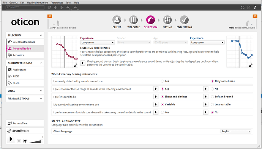
Task: Play SoundStudio with the large play button
Action: pyautogui.click(x=11, y=139)
